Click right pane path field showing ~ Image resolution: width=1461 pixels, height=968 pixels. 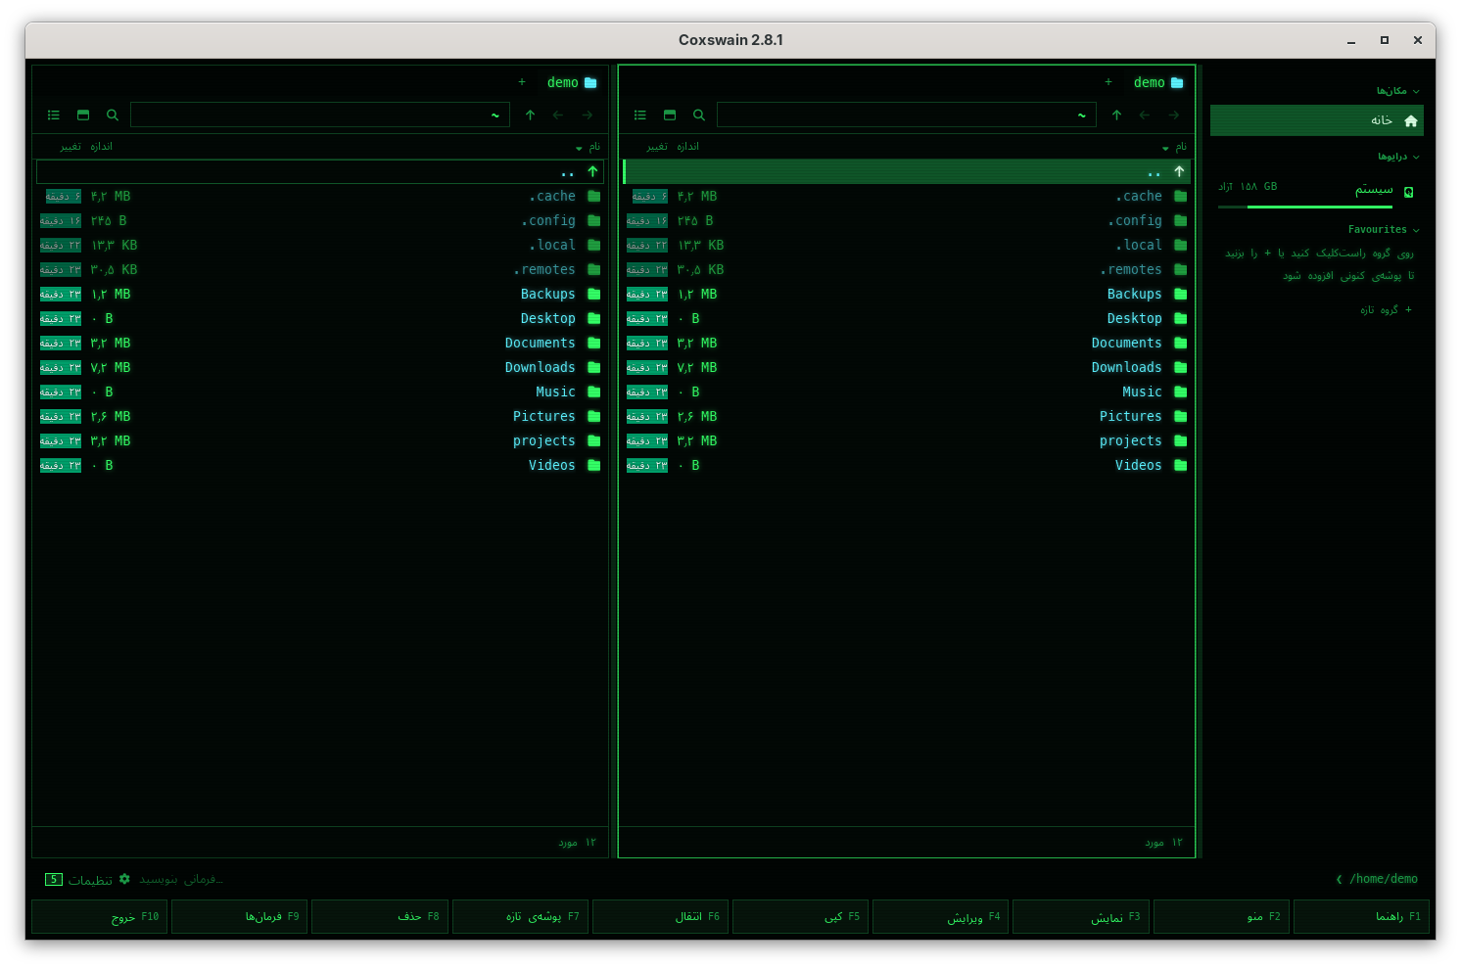(x=907, y=115)
